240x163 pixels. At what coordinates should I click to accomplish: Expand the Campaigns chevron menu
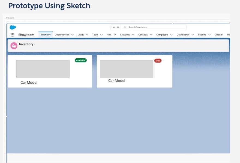click(x=172, y=35)
